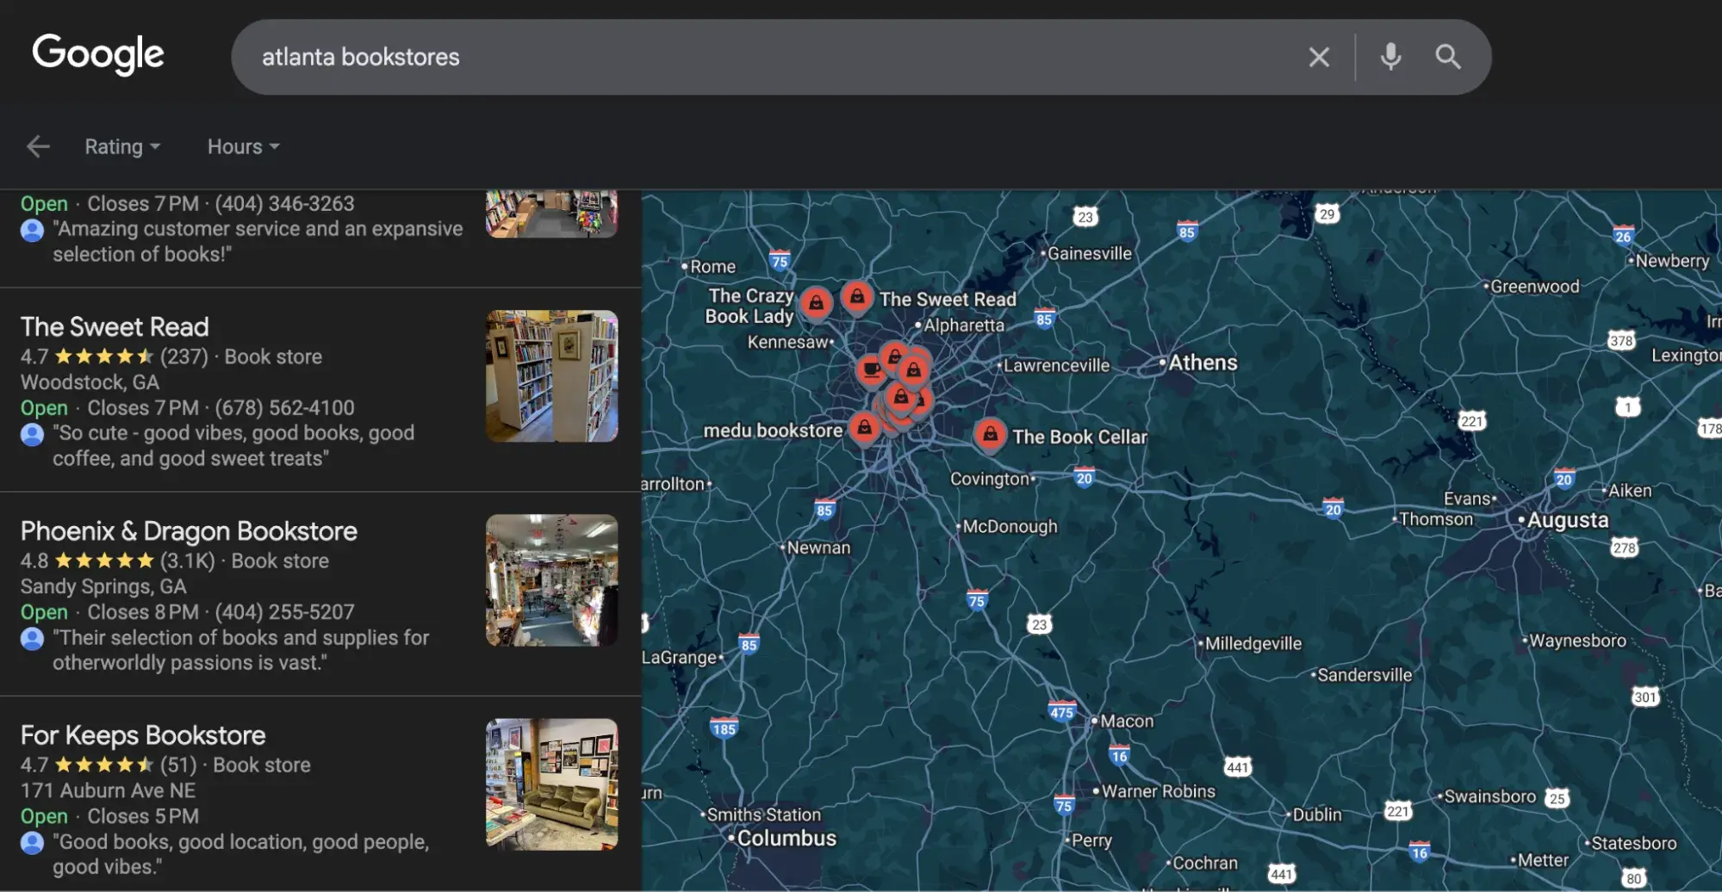Image resolution: width=1722 pixels, height=892 pixels.
Task: Click the reviewer avatar beside For Keeps review
Action: 32,844
